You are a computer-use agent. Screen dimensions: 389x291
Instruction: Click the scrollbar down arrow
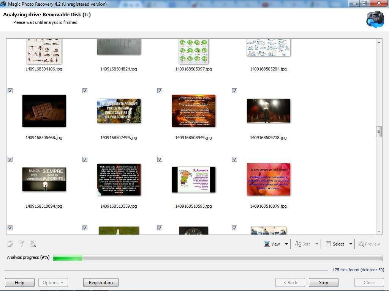[x=379, y=232]
